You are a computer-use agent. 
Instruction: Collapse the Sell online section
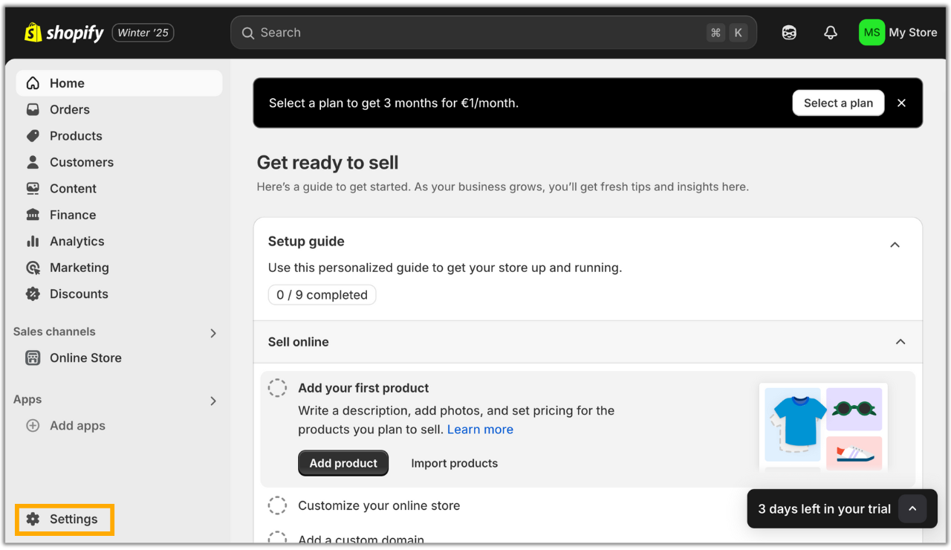point(900,342)
